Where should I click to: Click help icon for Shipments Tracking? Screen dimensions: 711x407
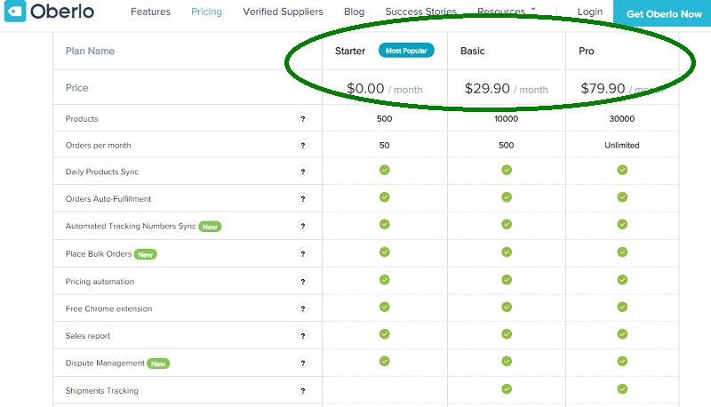pyautogui.click(x=303, y=390)
